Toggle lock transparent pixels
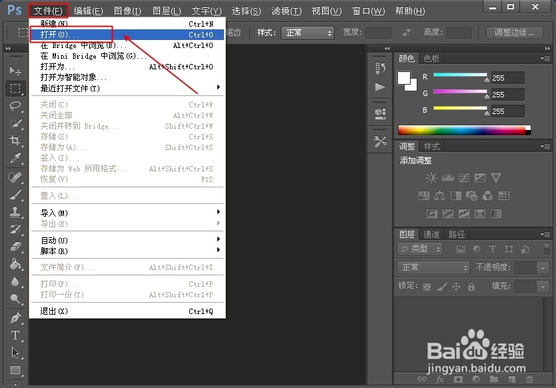 coord(427,287)
